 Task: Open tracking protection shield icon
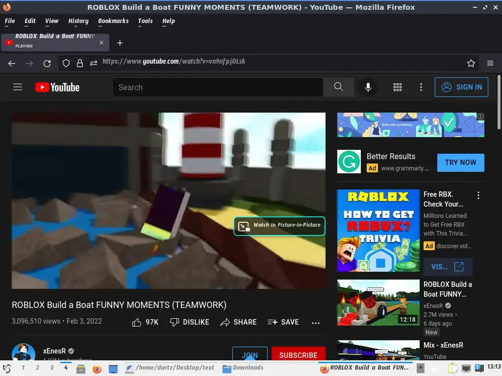(x=66, y=63)
